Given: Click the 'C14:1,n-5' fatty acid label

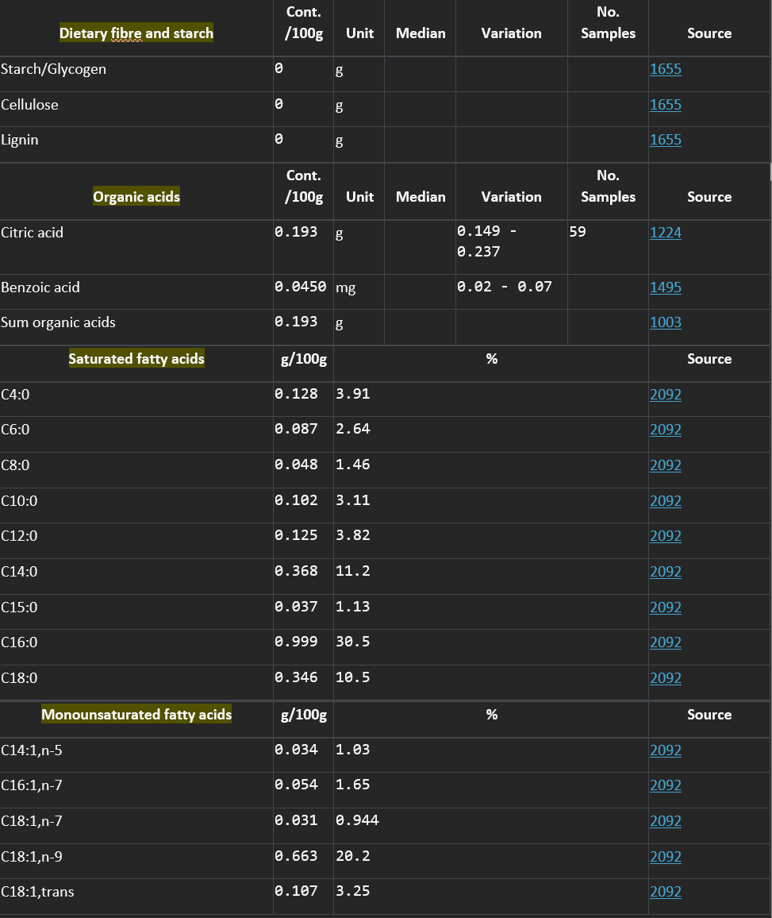Looking at the screenshot, I should click(32, 750).
